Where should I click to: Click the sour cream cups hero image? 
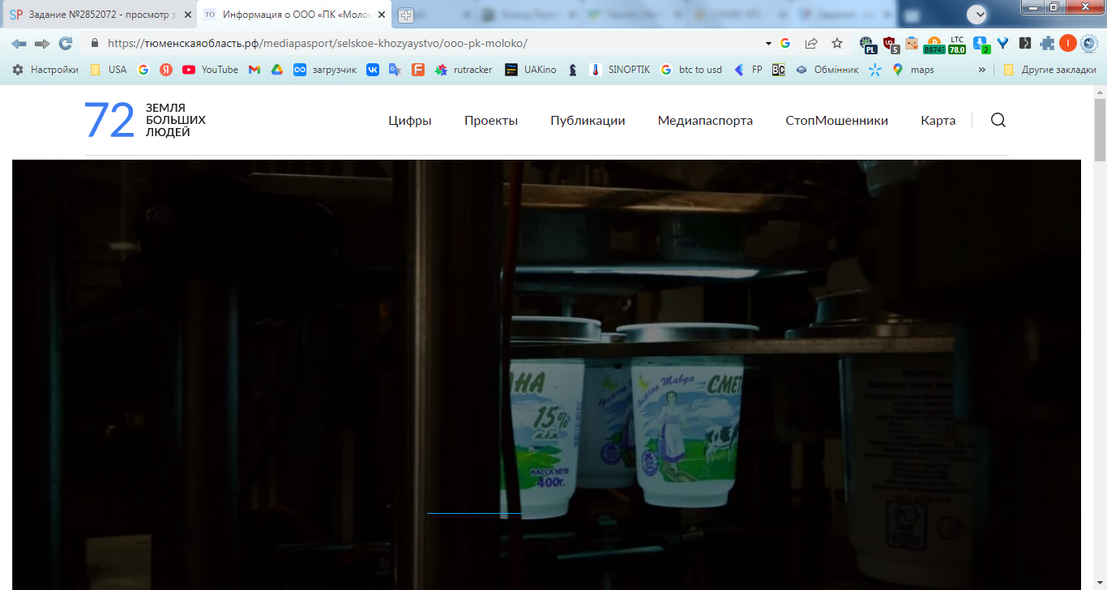[x=546, y=374]
